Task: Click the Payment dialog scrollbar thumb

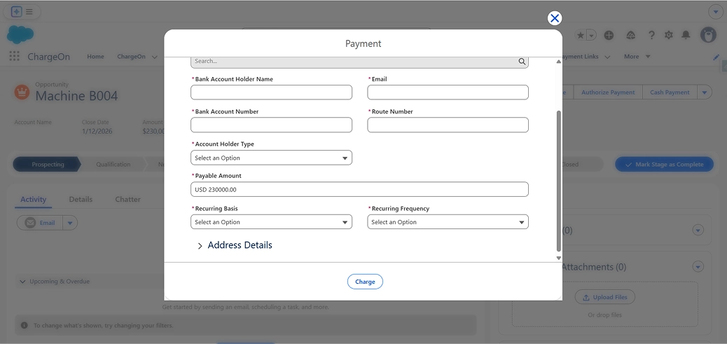Action: (x=559, y=181)
